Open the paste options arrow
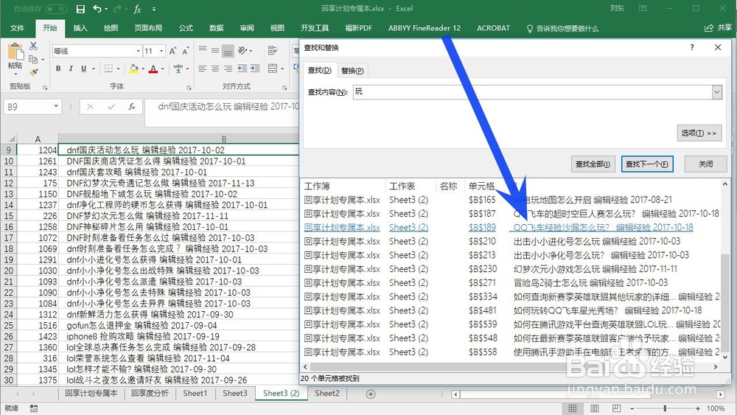 pos(15,74)
